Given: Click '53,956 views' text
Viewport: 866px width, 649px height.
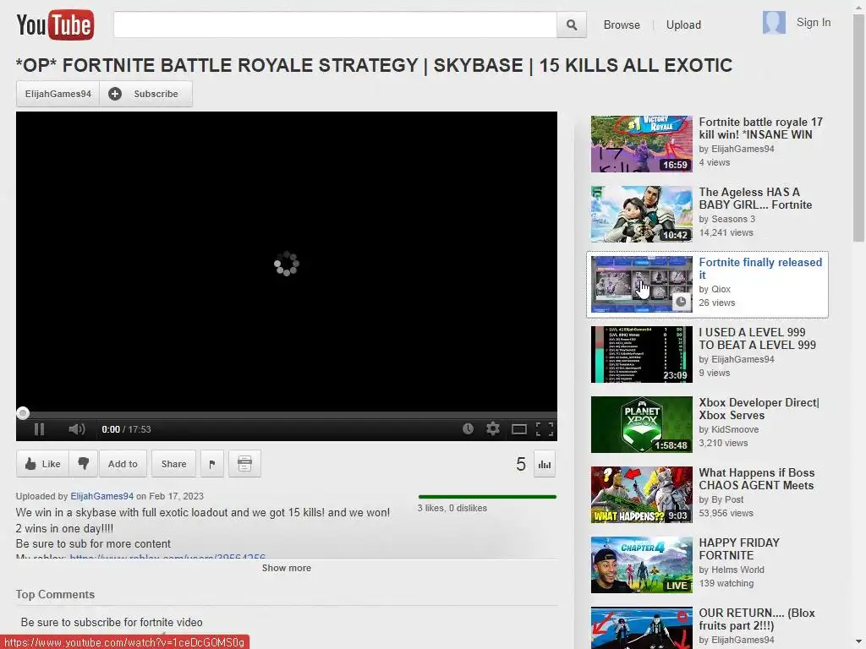Looking at the screenshot, I should pyautogui.click(x=726, y=513).
